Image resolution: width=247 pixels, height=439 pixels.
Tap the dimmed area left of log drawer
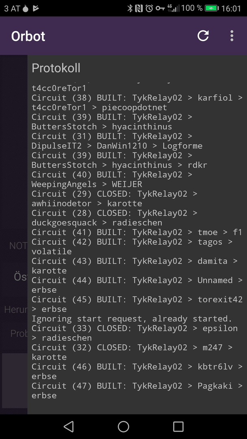[x=13, y=235]
